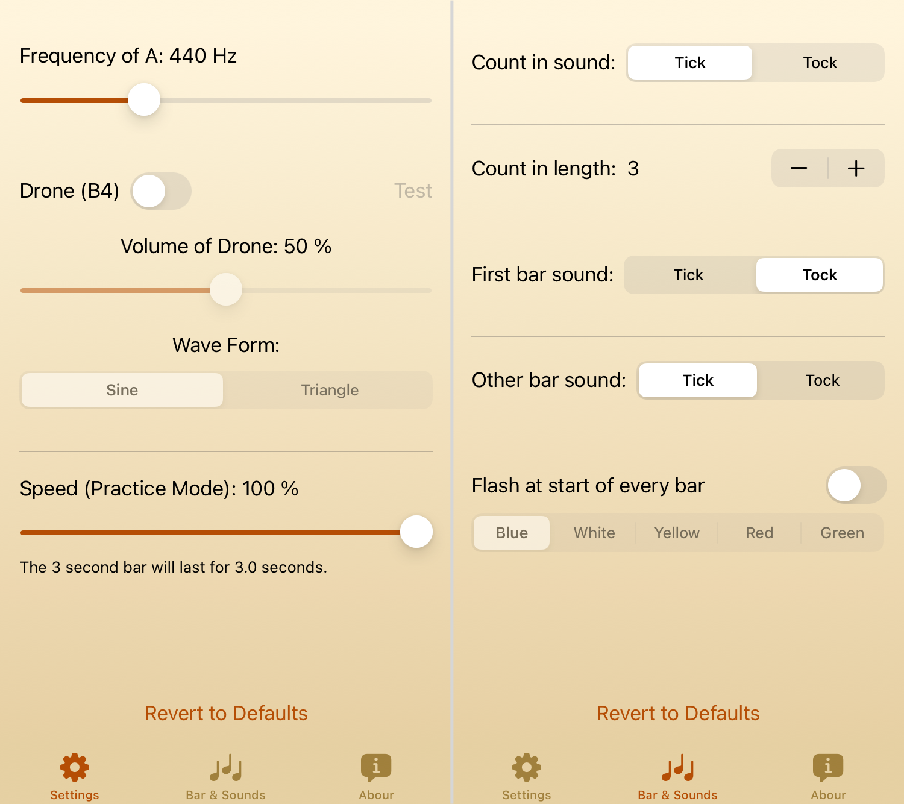Choose Tock for Other bar sound

click(x=822, y=380)
